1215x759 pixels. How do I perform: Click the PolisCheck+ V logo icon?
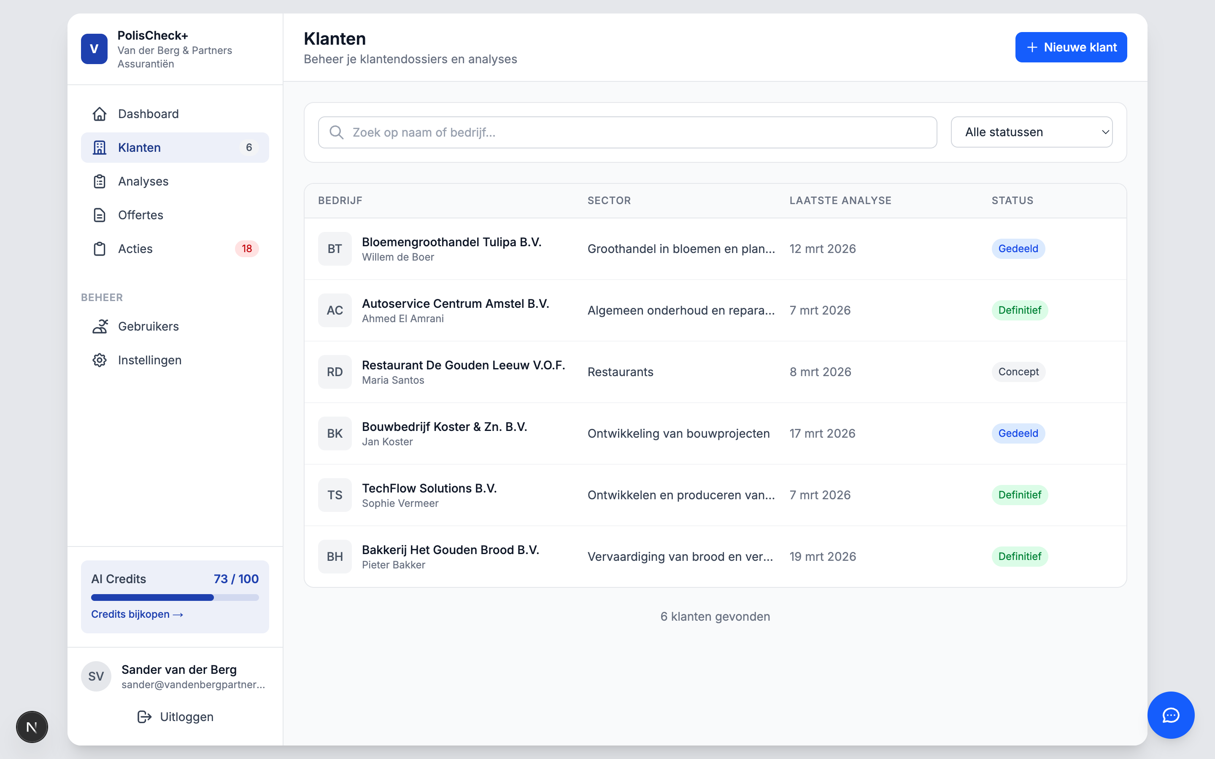pyautogui.click(x=94, y=48)
